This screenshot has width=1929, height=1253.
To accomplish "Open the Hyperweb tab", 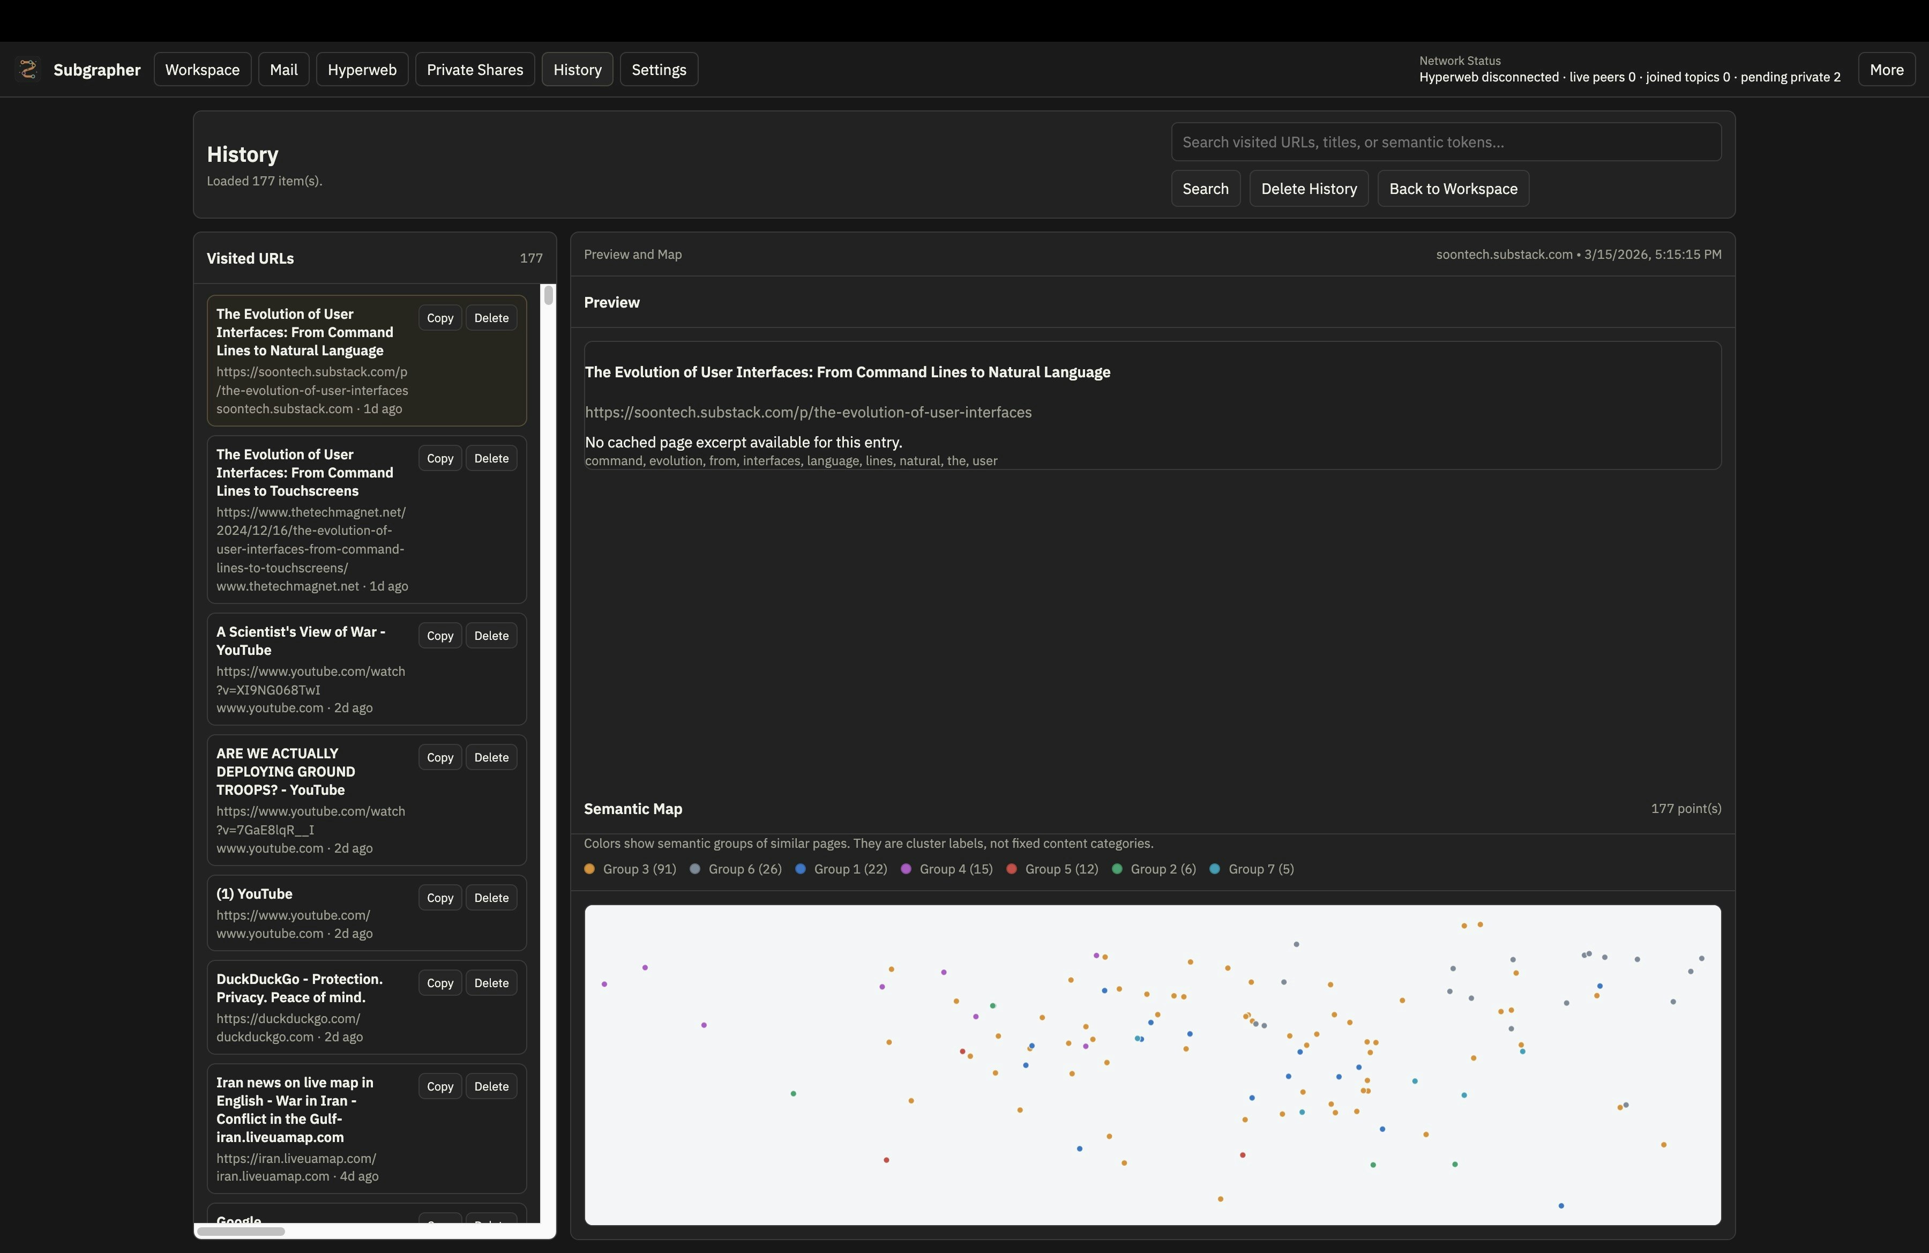I will pyautogui.click(x=362, y=70).
